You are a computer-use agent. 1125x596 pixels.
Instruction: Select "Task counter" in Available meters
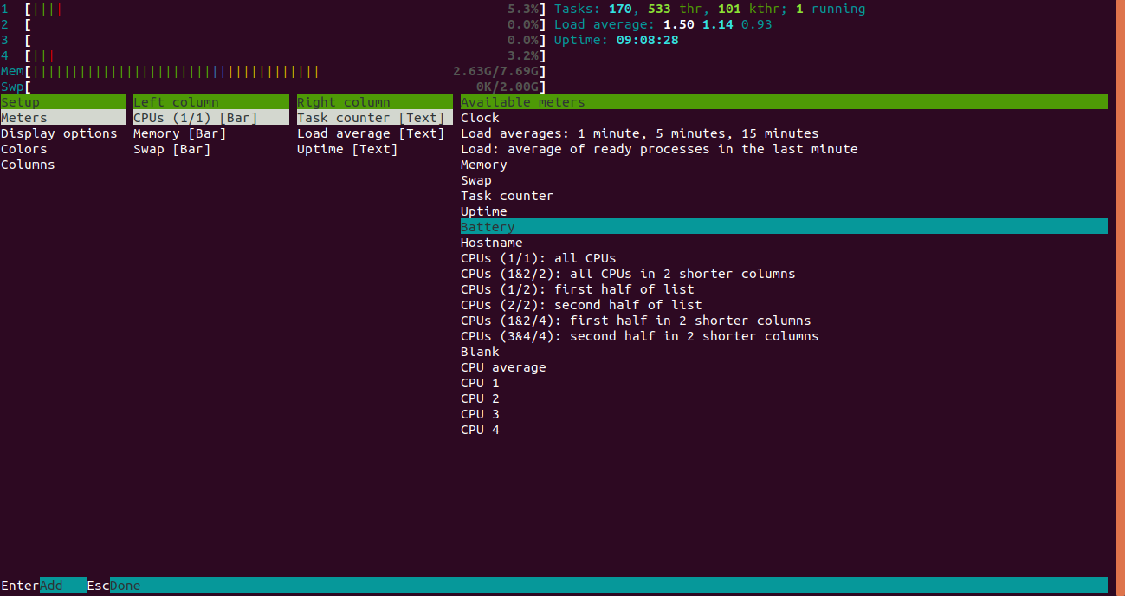click(507, 195)
